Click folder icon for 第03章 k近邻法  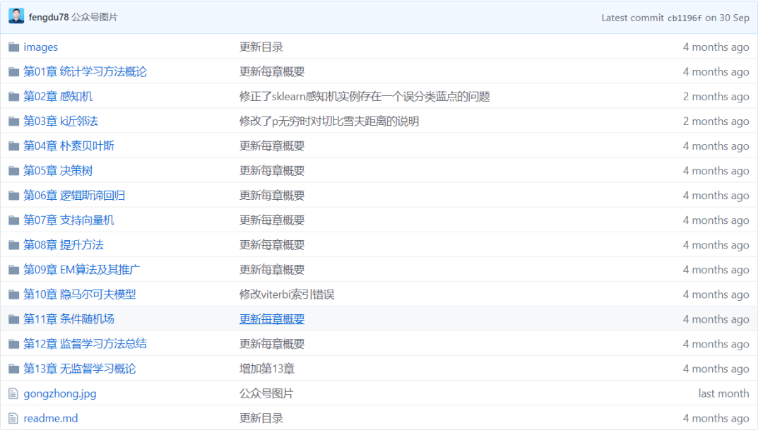tap(13, 121)
